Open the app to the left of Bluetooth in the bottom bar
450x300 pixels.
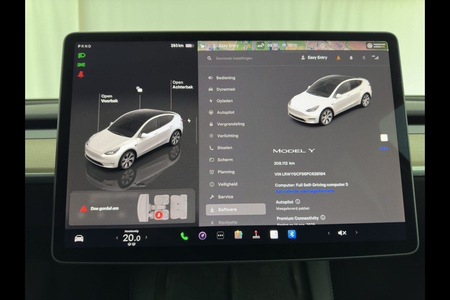click(274, 234)
